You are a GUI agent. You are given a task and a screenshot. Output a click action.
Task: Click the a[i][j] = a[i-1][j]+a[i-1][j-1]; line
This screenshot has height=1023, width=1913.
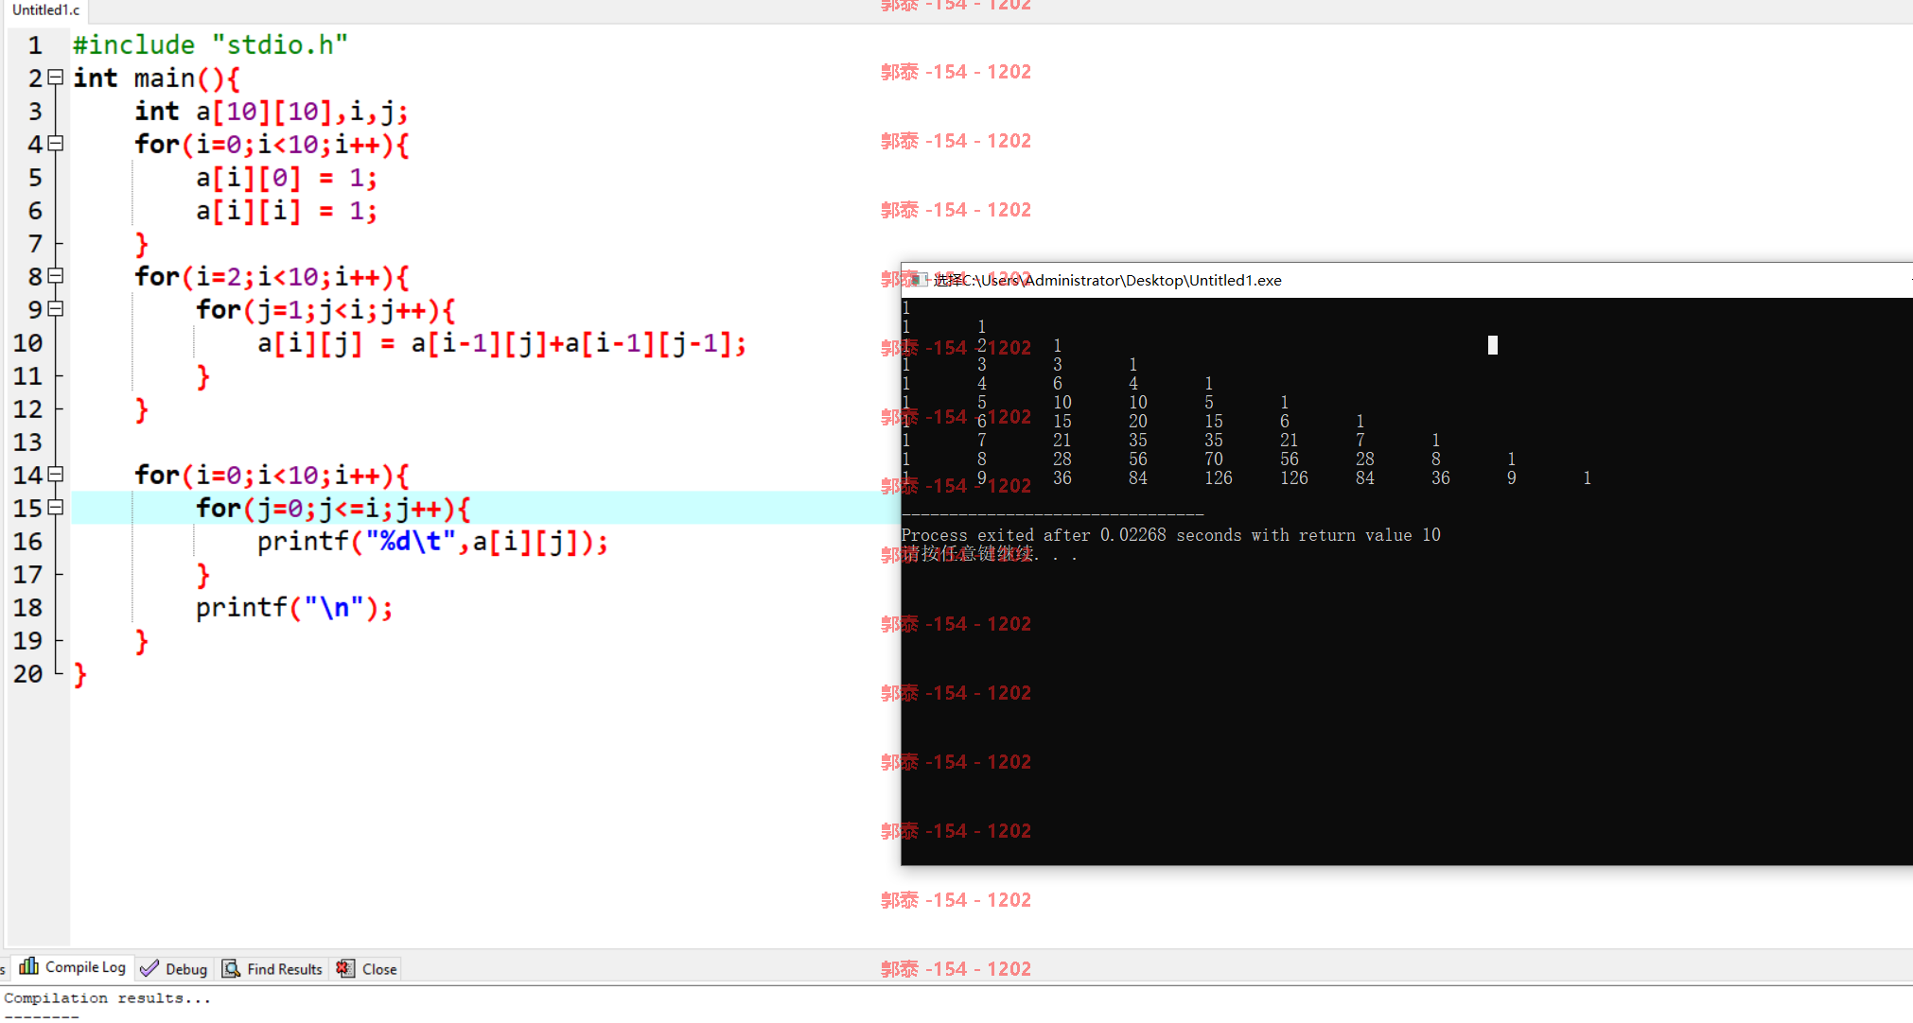501,342
